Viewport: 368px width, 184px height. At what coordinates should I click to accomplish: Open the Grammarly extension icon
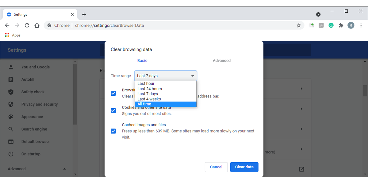click(x=331, y=25)
